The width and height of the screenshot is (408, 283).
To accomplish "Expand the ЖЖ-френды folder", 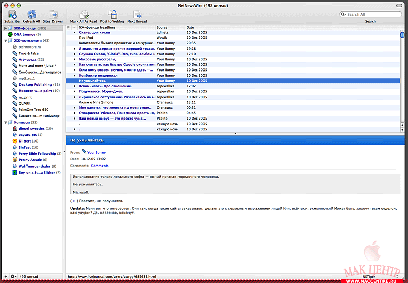I will [5, 28].
